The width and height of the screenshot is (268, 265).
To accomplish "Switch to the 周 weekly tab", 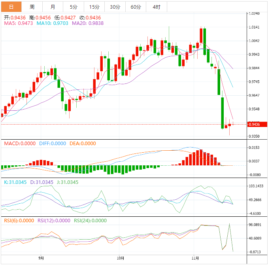I will pos(32,7).
